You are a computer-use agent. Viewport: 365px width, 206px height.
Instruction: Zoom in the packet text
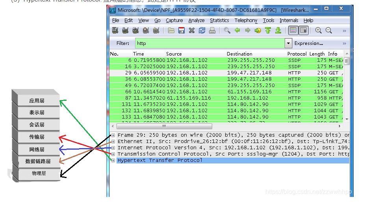point(318,30)
